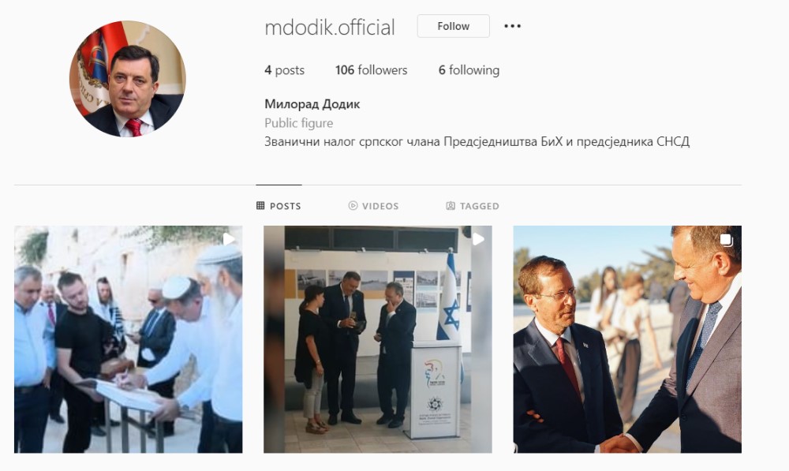Open the Israeli flag exhibition post thumbnail
Screen dimensions: 789x471
(x=378, y=339)
